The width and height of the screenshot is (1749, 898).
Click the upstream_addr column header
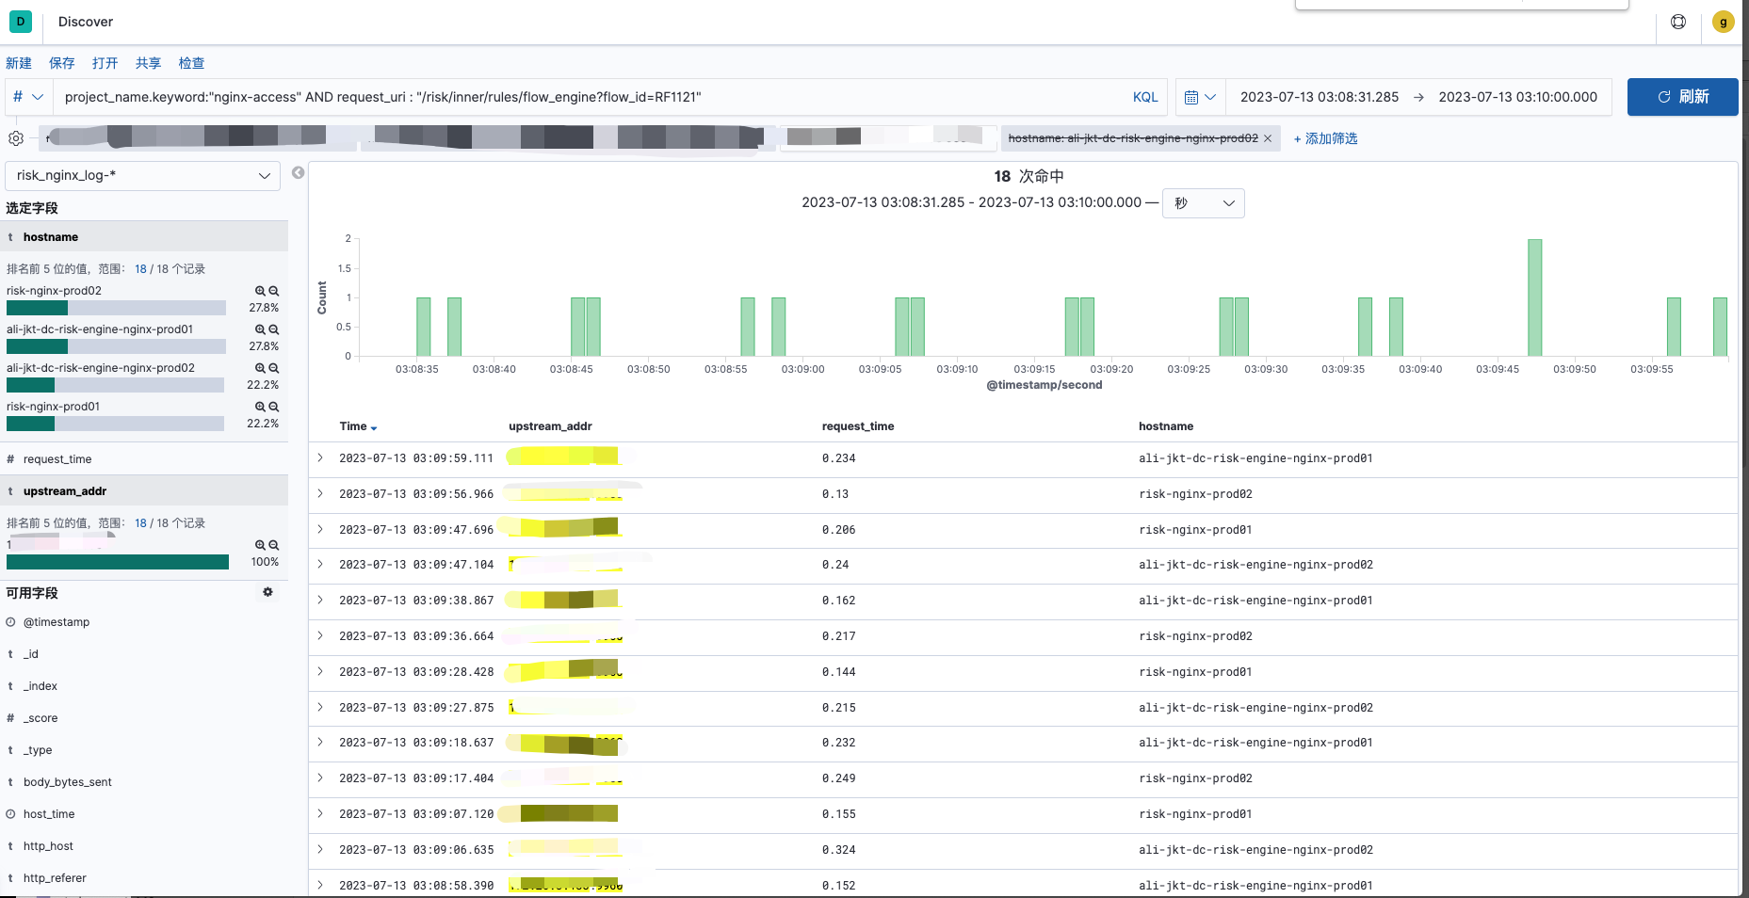click(x=550, y=426)
